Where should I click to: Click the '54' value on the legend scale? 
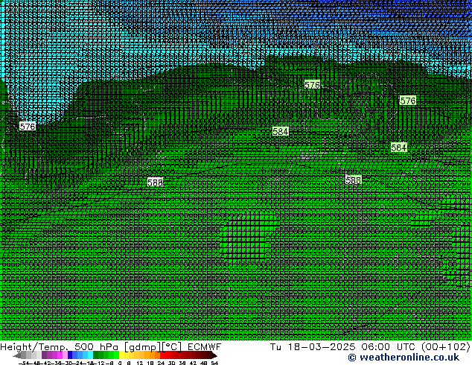214,364
